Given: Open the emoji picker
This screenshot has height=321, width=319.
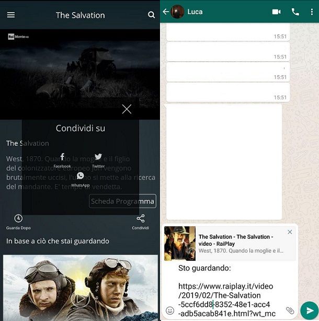Looking at the screenshot, I should pos(170,311).
